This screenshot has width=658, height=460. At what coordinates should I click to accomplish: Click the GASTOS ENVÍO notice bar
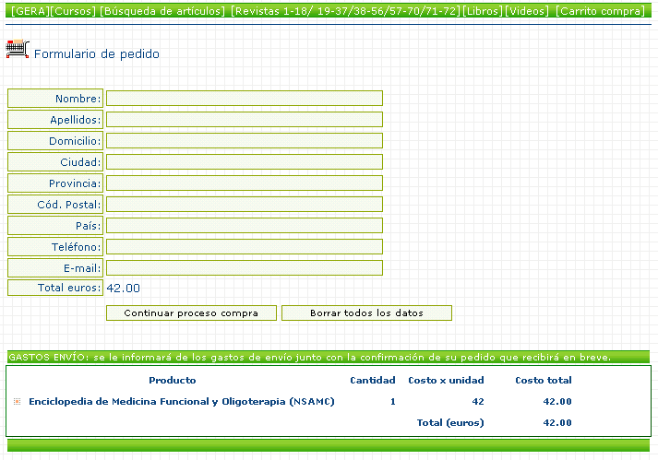coord(329,358)
